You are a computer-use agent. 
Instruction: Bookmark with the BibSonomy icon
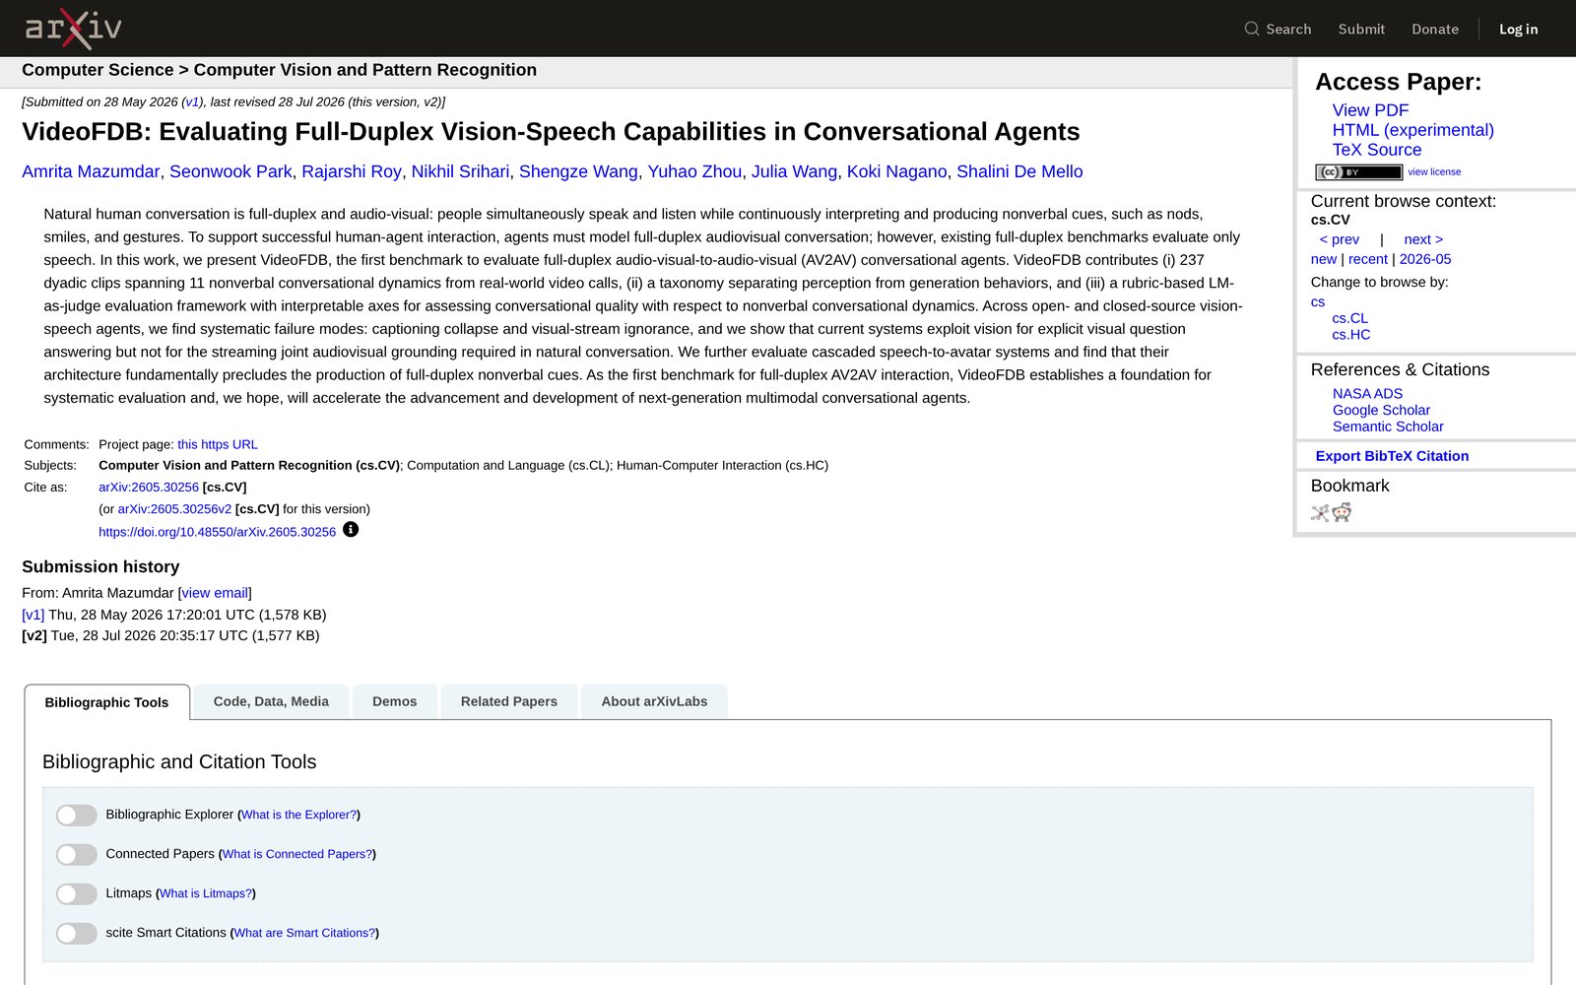pos(1320,512)
